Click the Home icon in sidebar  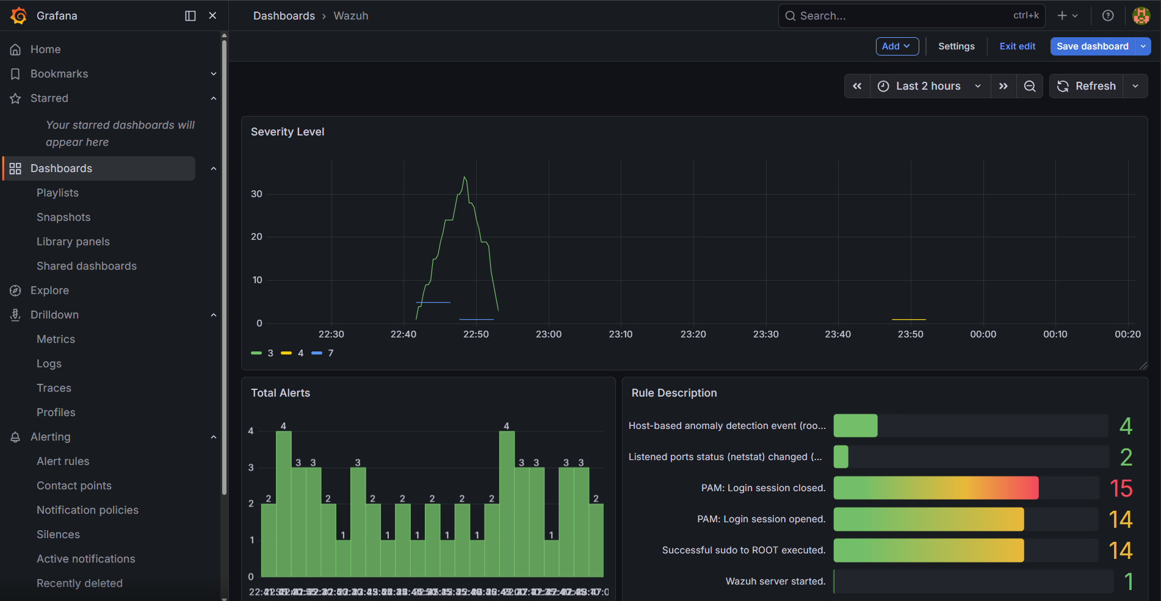tap(15, 49)
